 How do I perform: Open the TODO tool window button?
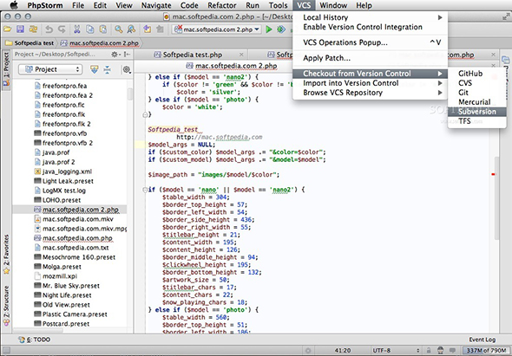click(35, 340)
